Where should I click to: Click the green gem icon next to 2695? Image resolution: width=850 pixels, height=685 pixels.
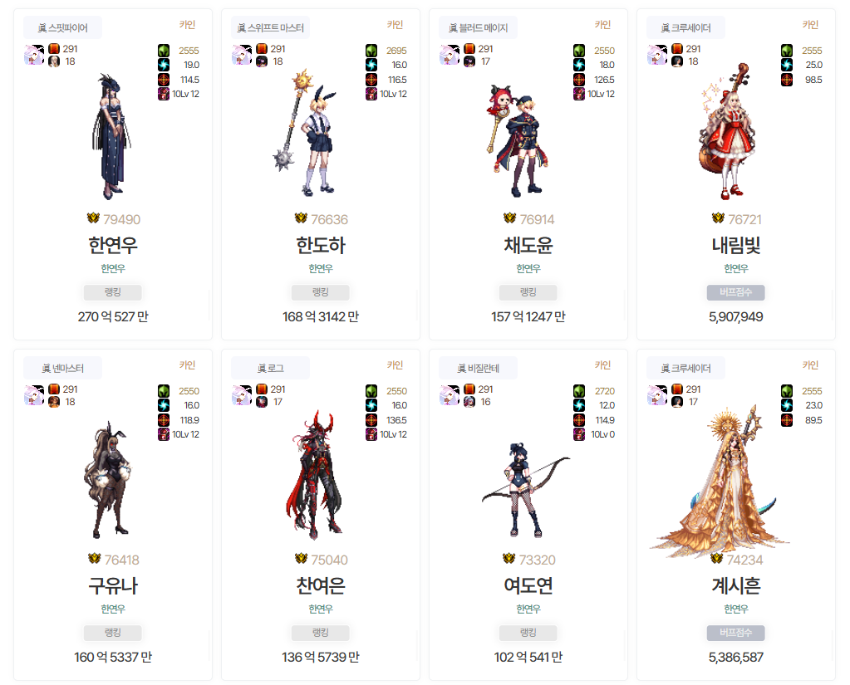[371, 51]
